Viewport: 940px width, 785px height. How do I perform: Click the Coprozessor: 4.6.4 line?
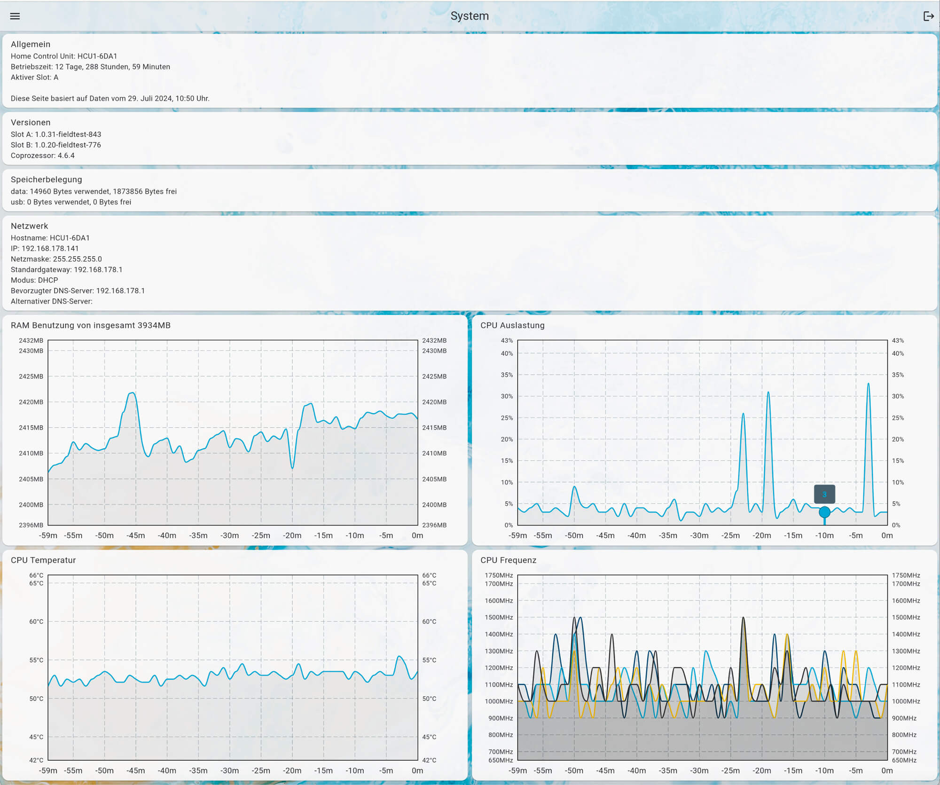point(43,156)
